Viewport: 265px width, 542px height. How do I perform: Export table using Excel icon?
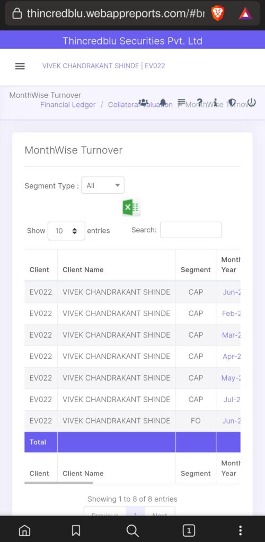(131, 207)
